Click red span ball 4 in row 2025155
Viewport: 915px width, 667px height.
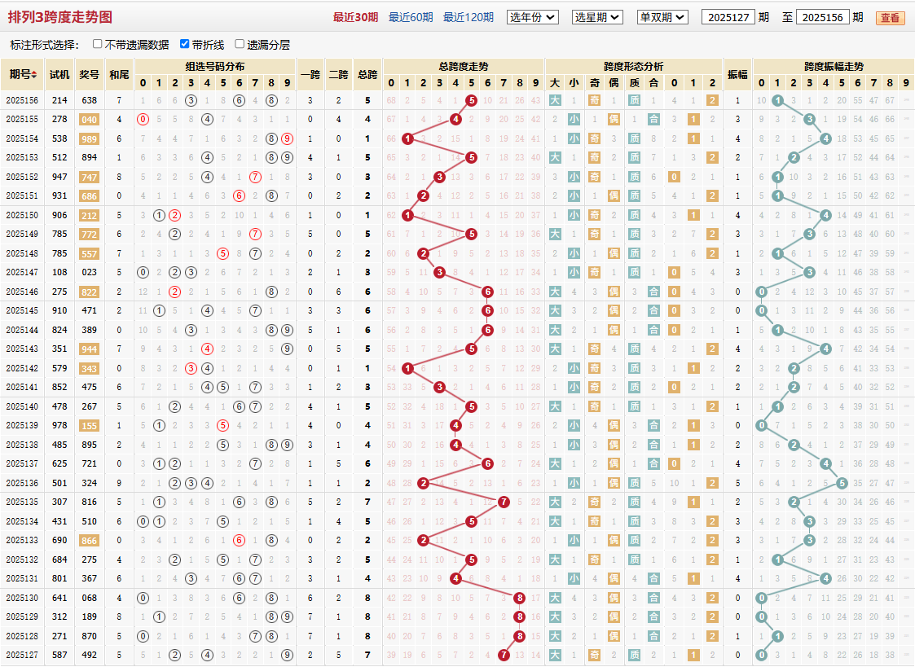(455, 120)
